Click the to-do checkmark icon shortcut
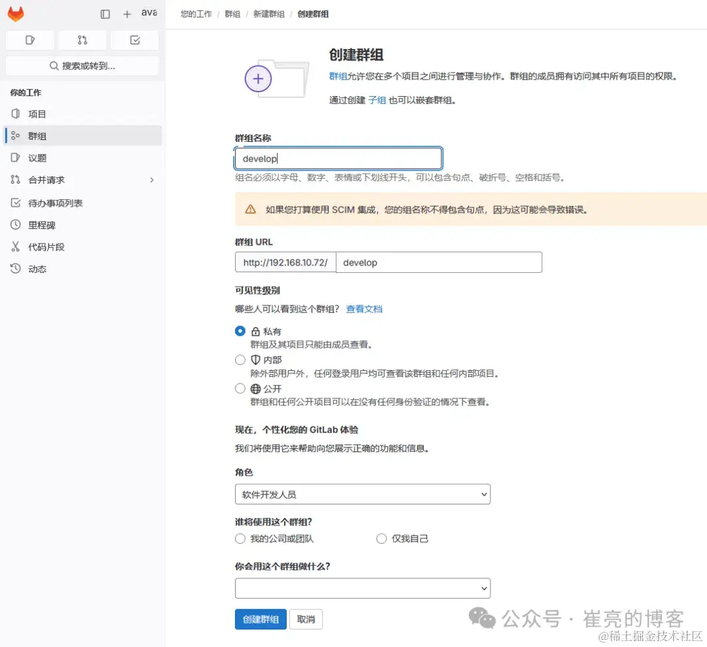The width and height of the screenshot is (707, 647). (x=134, y=40)
